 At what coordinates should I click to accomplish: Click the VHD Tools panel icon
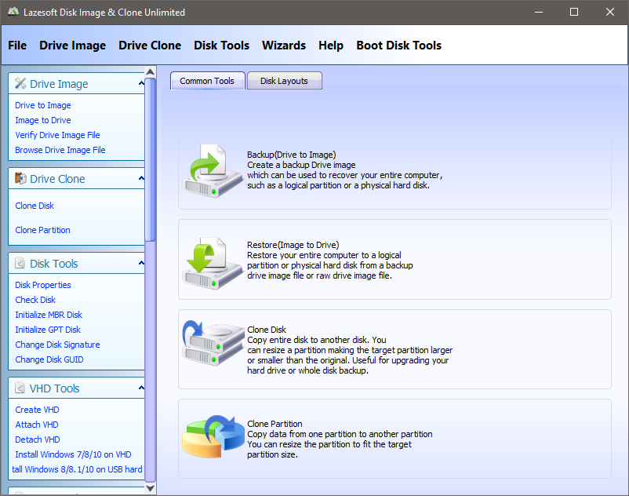click(x=20, y=388)
